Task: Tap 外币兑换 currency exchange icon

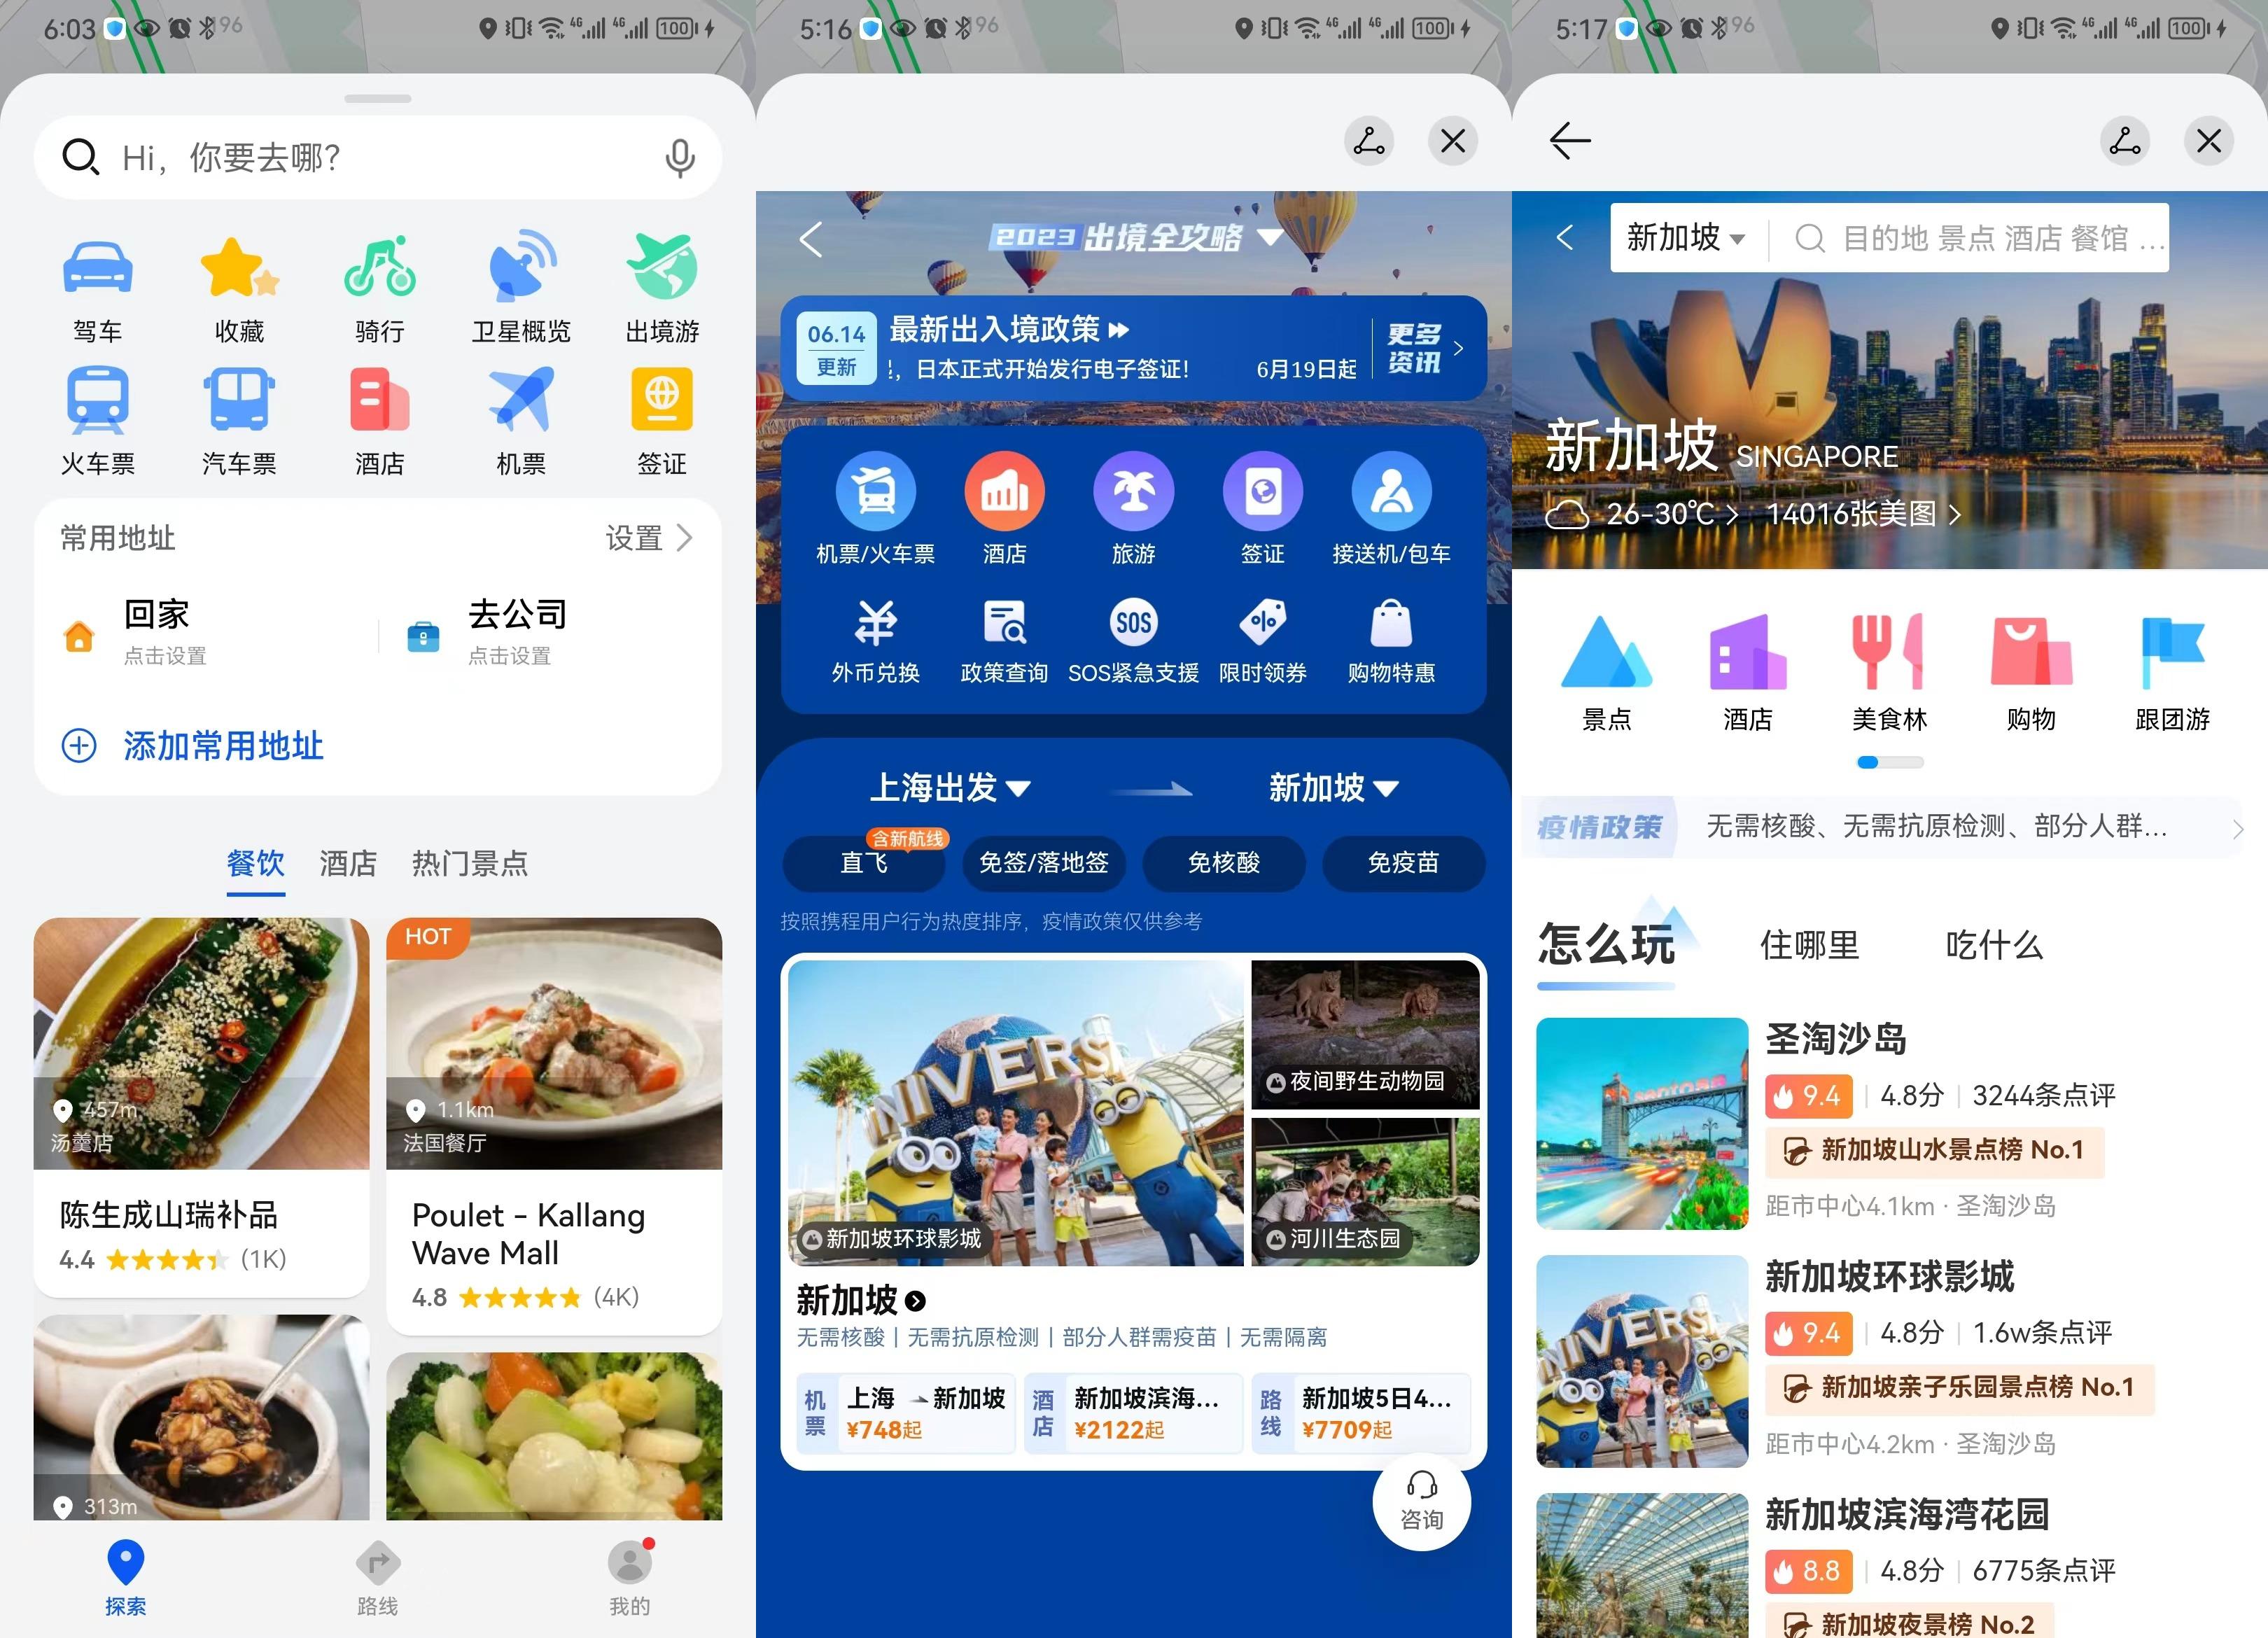Action: click(875, 623)
